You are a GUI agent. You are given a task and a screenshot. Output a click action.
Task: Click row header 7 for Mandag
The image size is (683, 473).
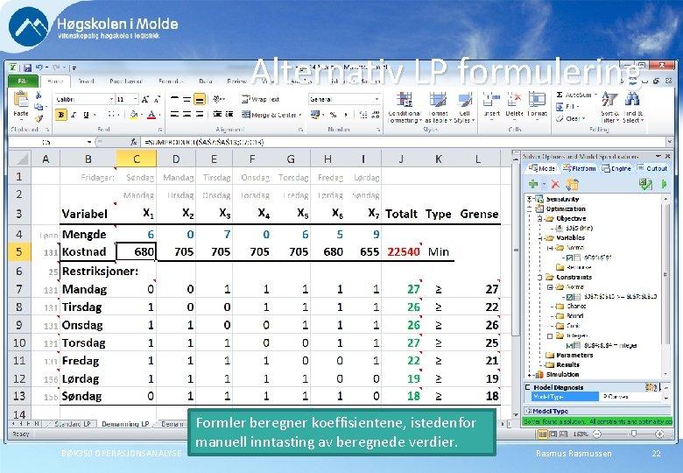coord(19,289)
